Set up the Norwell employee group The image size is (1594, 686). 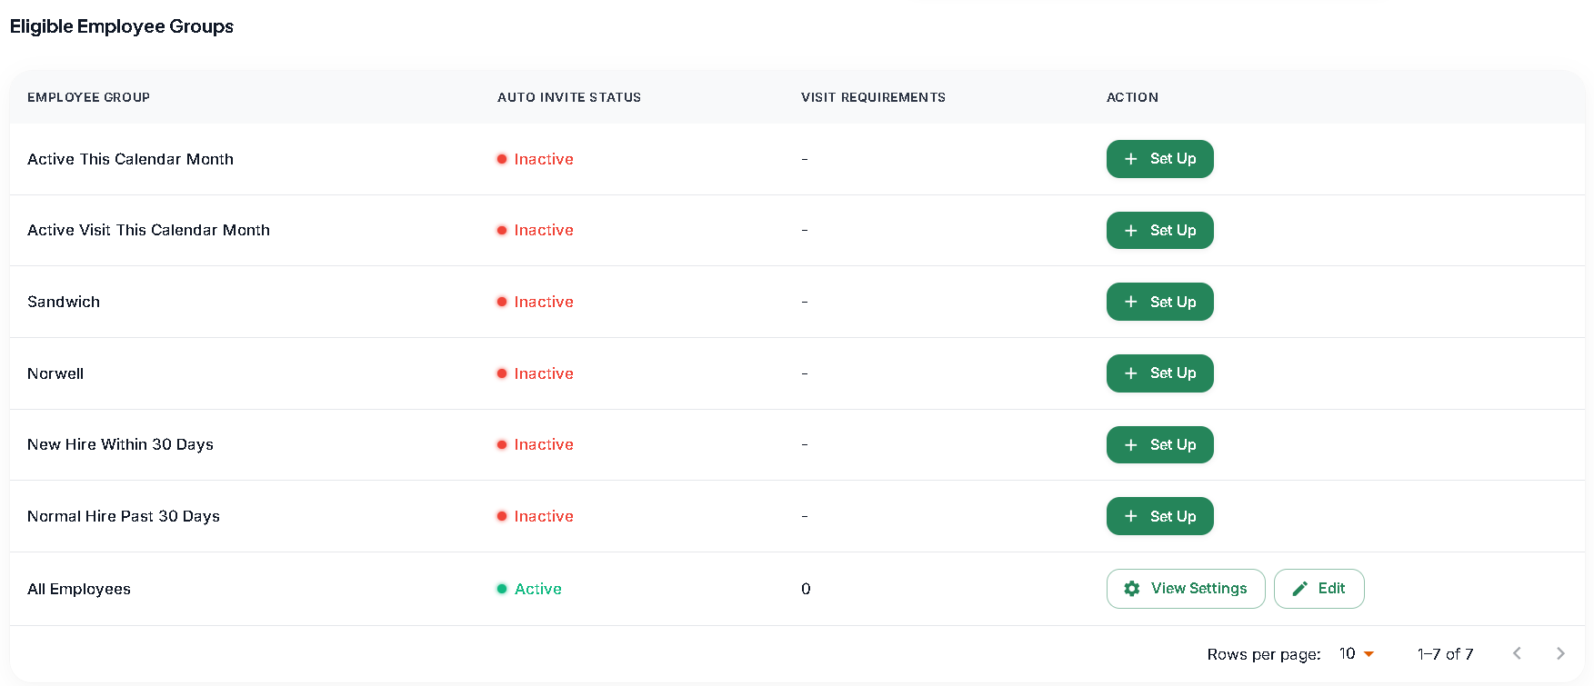point(1159,373)
